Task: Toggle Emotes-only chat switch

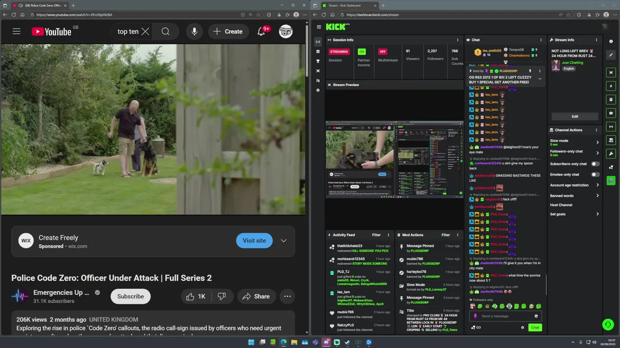Action: click(595, 174)
